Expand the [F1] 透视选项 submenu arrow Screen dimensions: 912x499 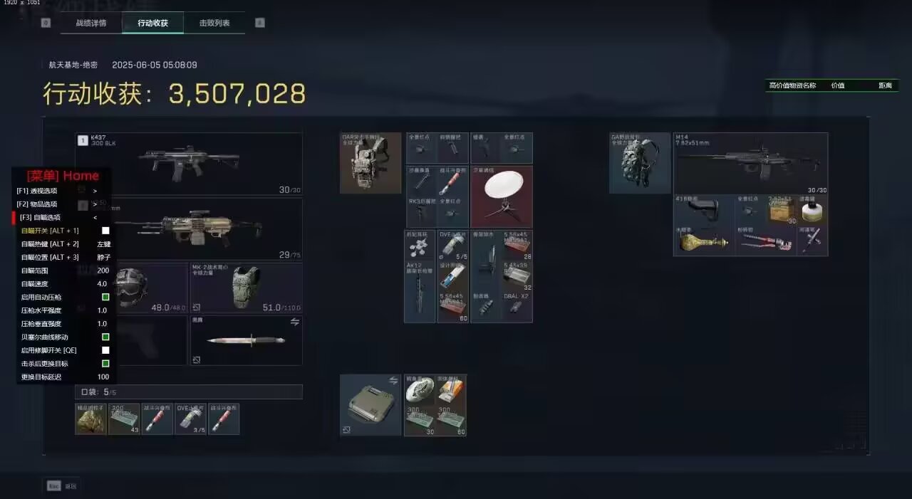coord(95,191)
